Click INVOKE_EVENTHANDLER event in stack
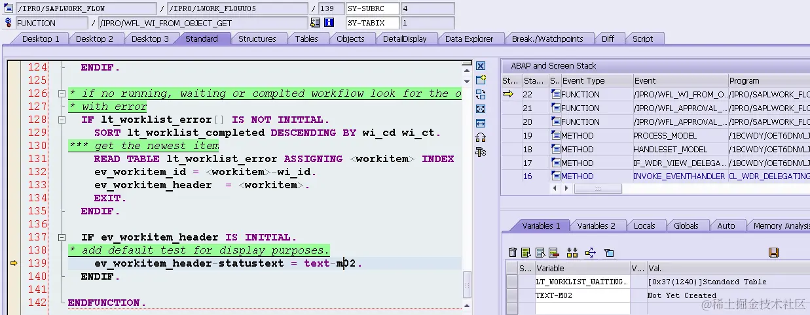Image resolution: width=810 pixels, height=315 pixels. [x=679, y=176]
